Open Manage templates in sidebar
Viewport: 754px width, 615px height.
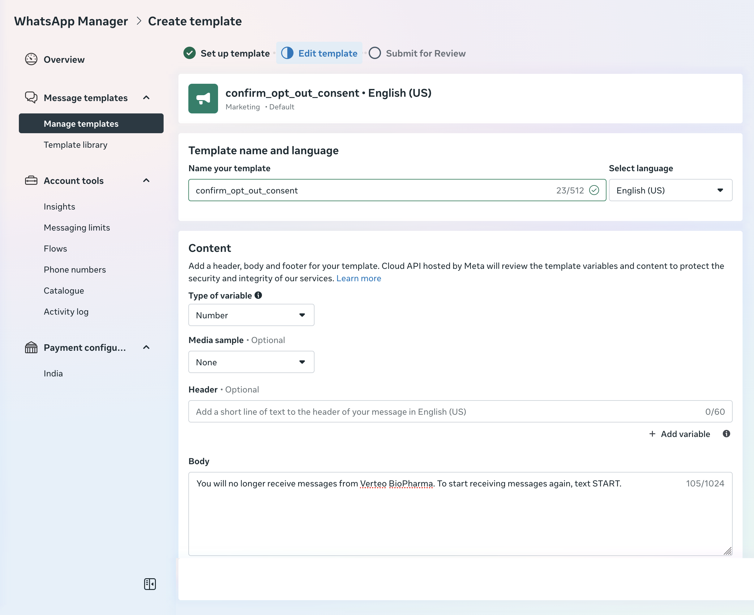pyautogui.click(x=81, y=123)
